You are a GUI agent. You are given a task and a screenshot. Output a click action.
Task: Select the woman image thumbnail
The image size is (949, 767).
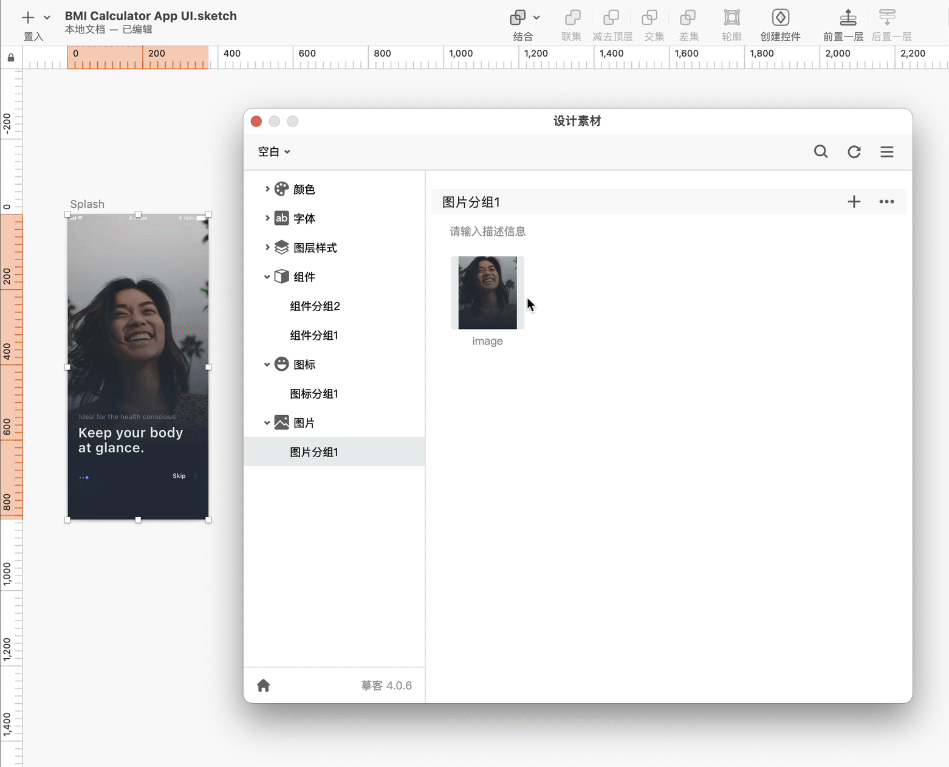[x=487, y=293]
